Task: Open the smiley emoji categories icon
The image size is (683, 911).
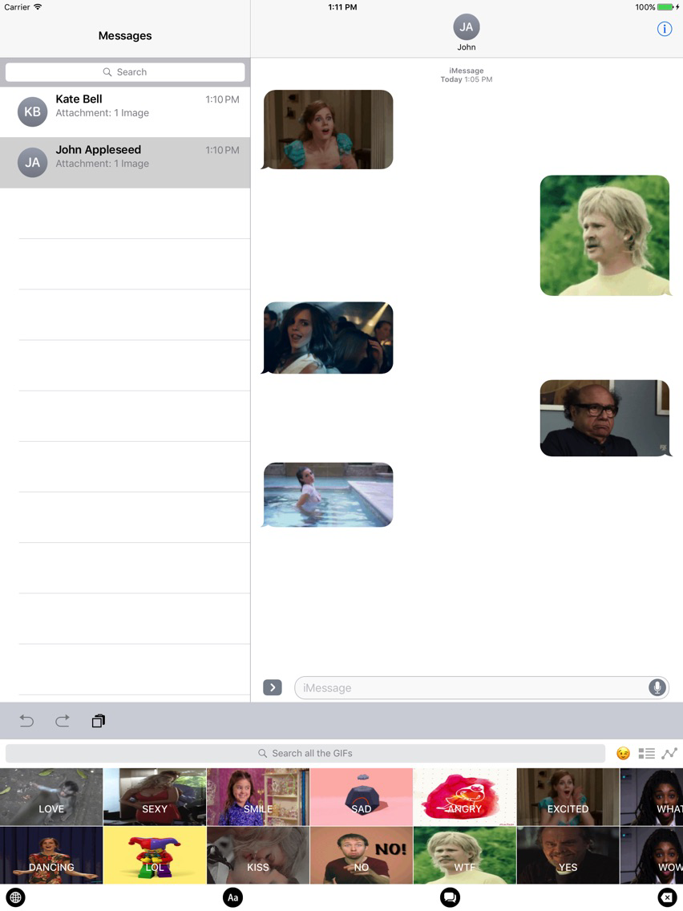Action: coord(622,753)
